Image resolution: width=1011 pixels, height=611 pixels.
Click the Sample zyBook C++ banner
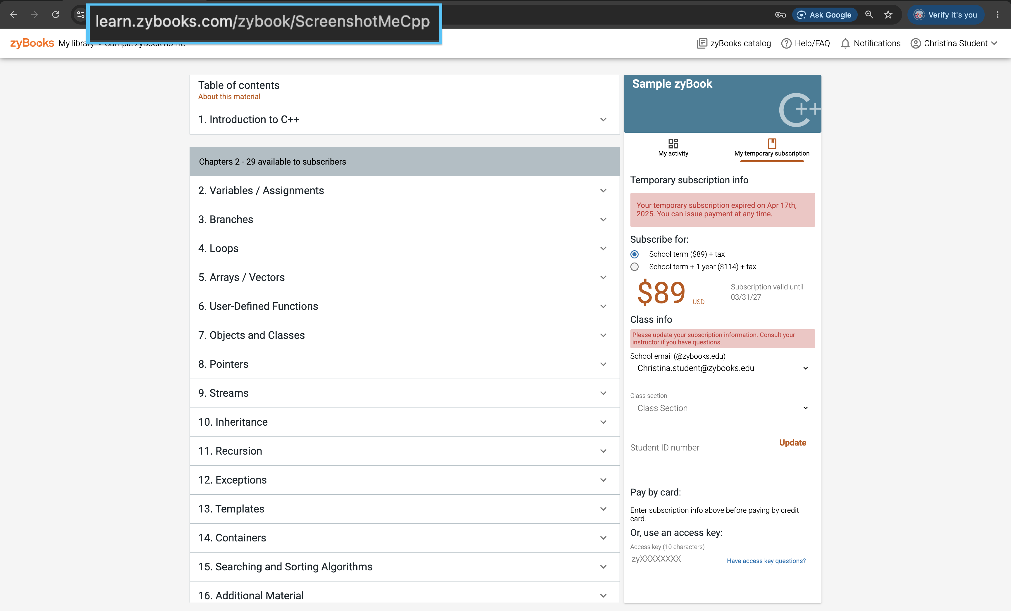tap(722, 104)
